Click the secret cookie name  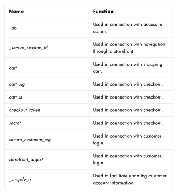tap(15, 123)
